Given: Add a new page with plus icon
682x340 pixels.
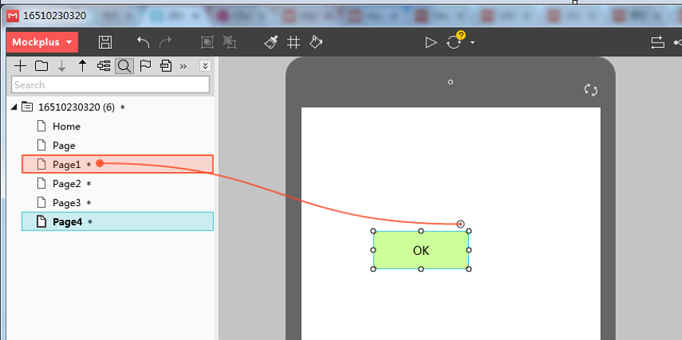Looking at the screenshot, I should pyautogui.click(x=21, y=66).
